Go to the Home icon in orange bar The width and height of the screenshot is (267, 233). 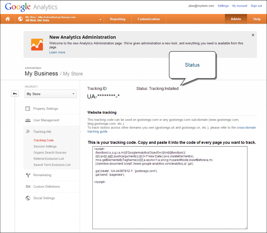(x=8, y=19)
